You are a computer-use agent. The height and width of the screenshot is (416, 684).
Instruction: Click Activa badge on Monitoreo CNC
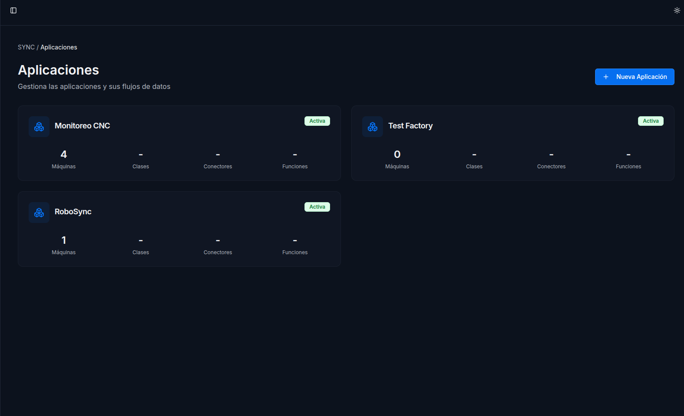point(317,121)
